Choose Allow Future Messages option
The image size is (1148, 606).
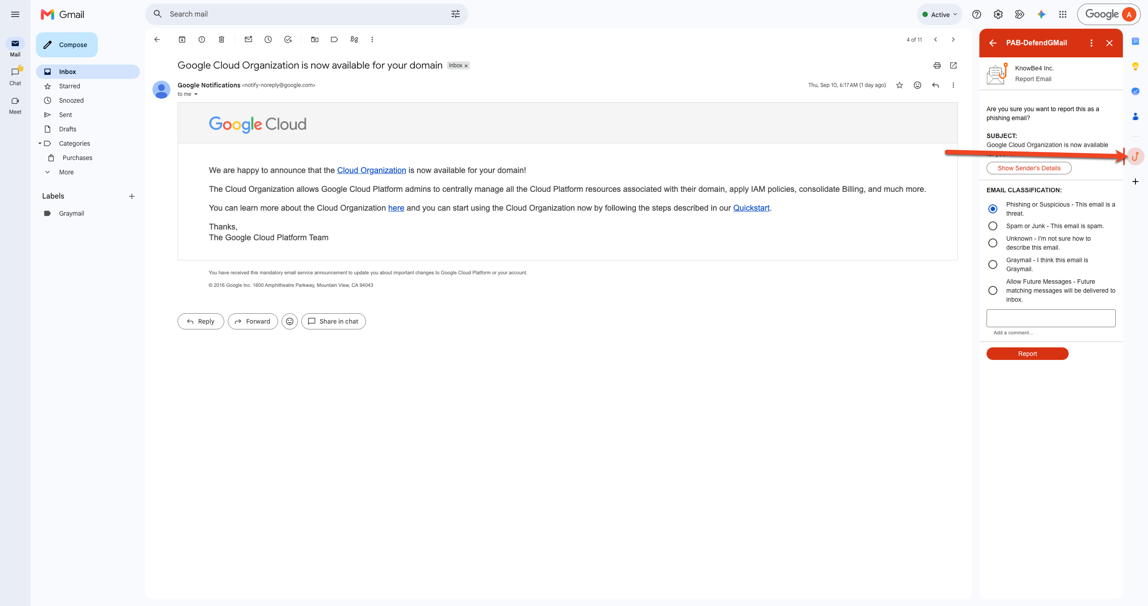[993, 290]
